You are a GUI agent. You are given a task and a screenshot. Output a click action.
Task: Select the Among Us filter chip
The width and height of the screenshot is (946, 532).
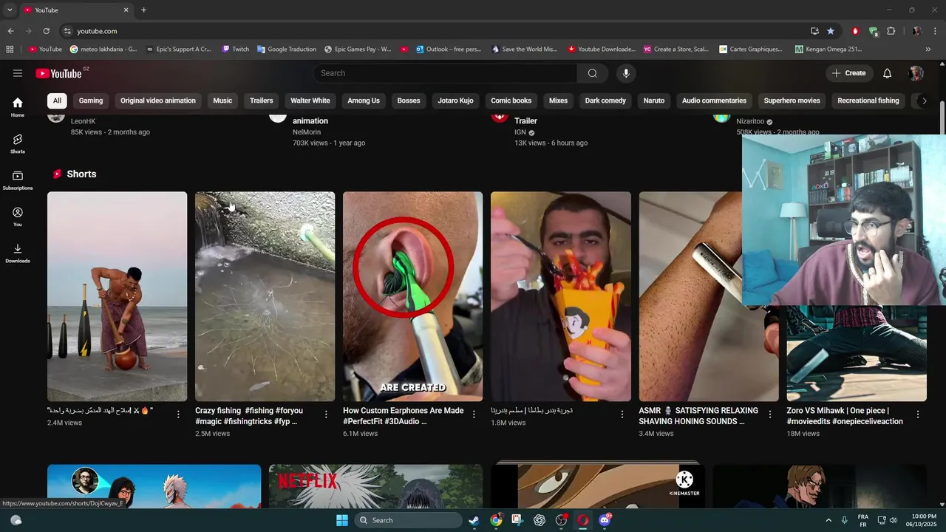364,100
